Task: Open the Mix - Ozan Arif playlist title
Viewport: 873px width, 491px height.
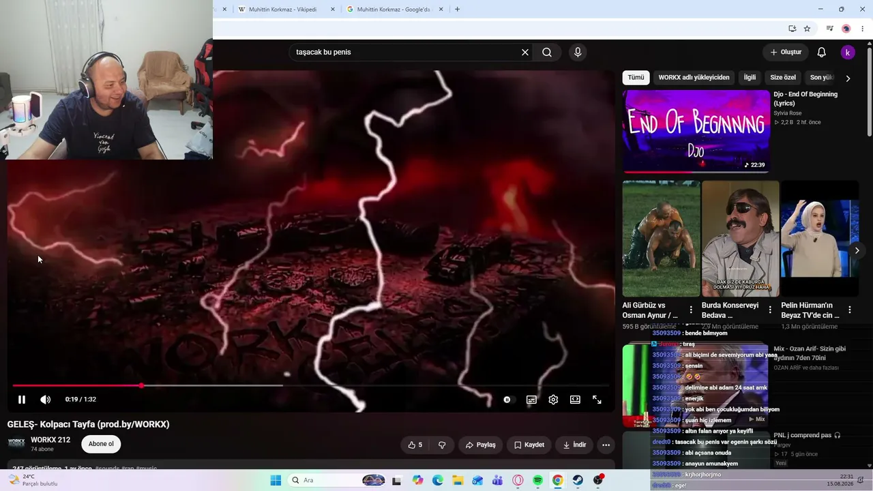Action: click(x=810, y=353)
